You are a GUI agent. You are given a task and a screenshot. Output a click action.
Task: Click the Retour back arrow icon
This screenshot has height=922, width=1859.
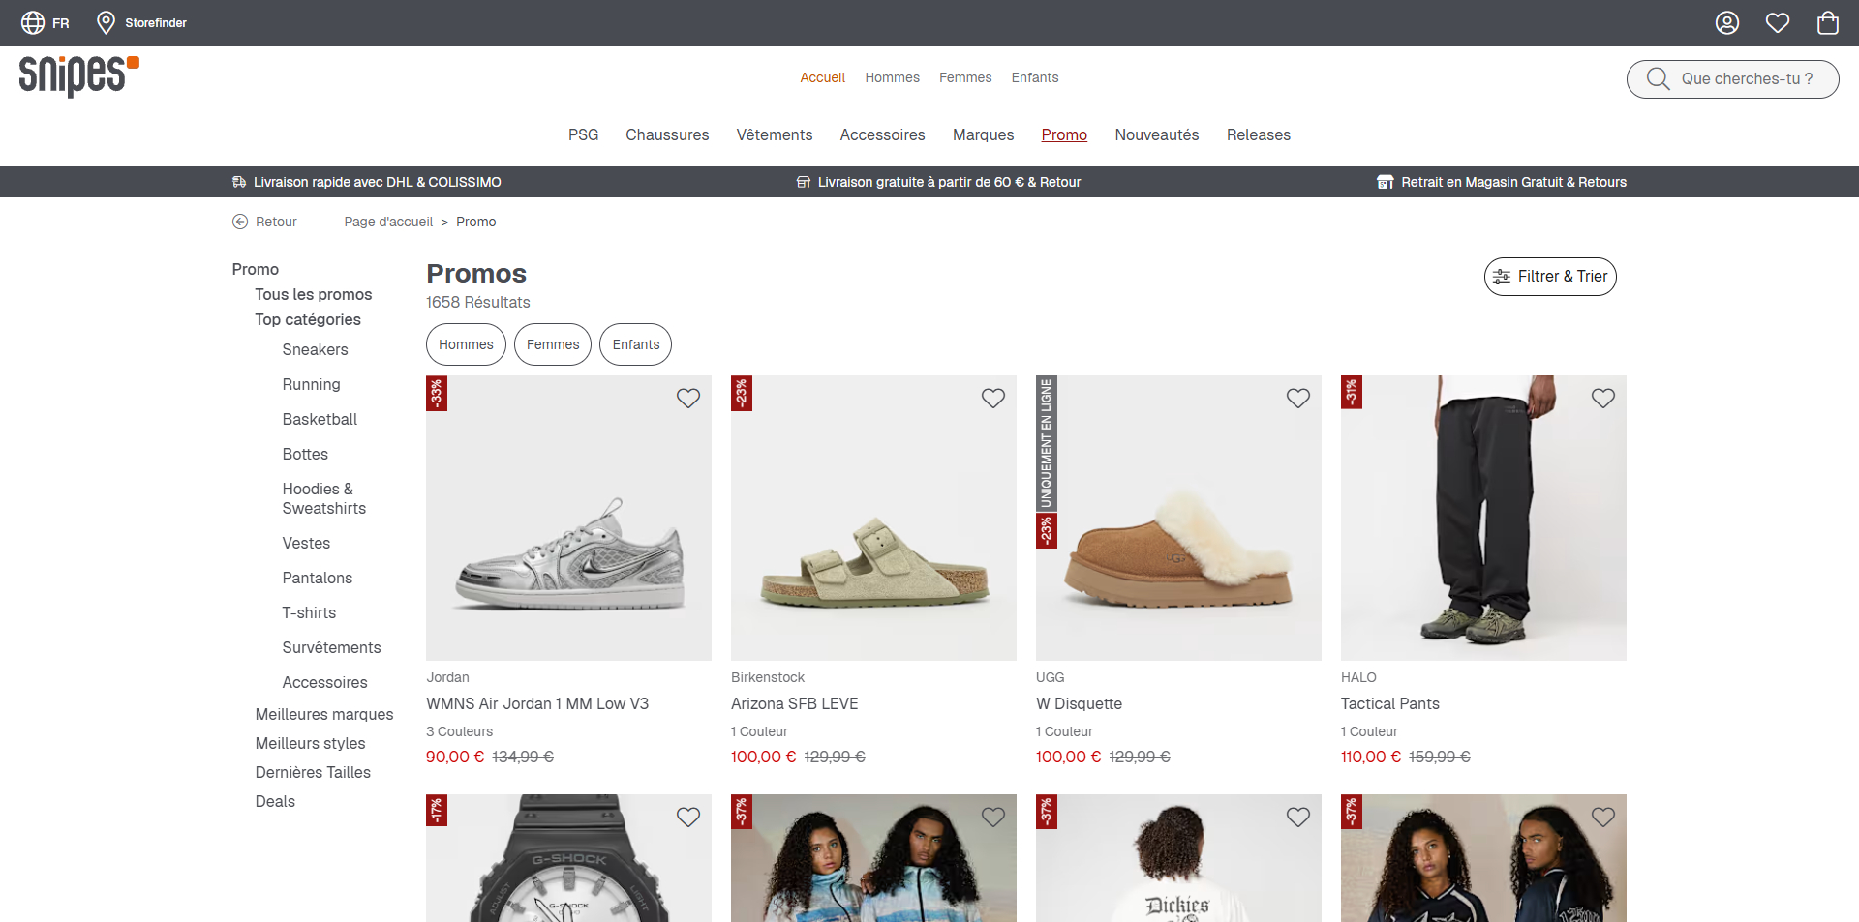240,222
